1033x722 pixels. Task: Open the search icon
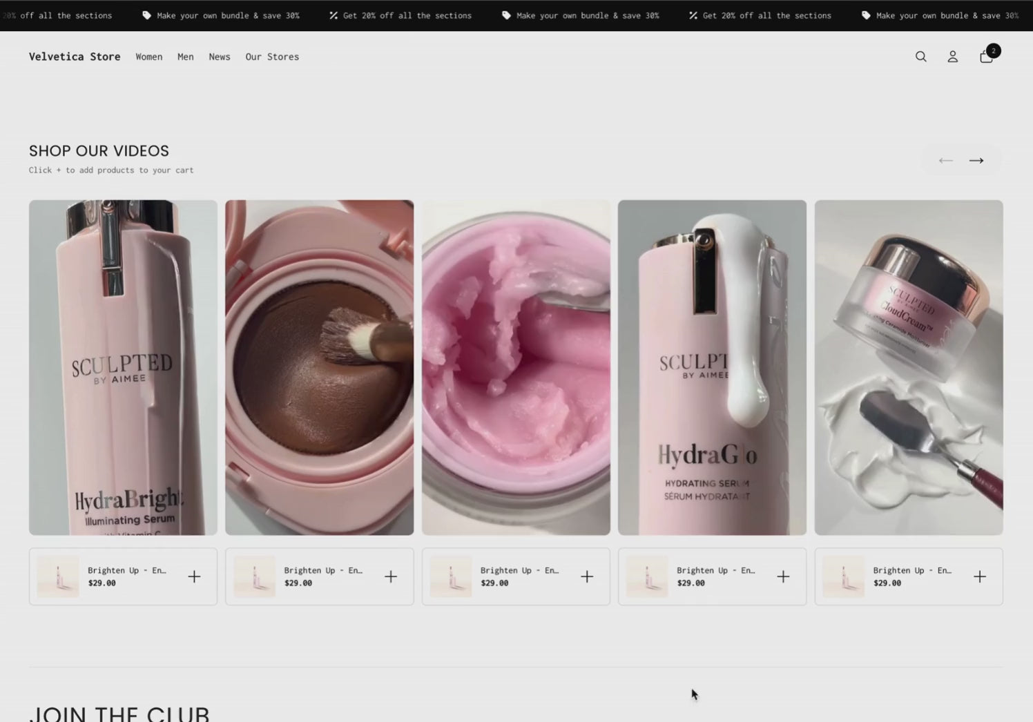[921, 57]
